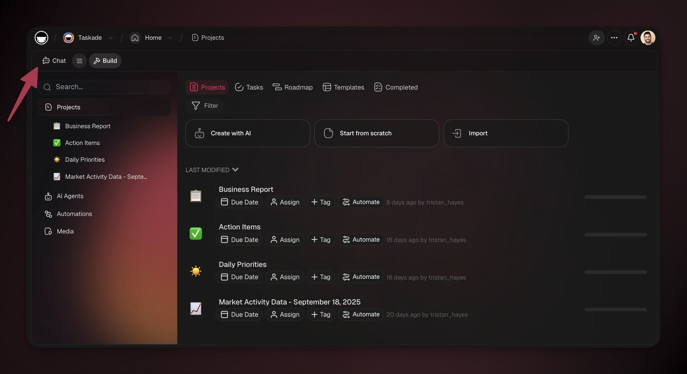Switch to Build mode

[x=105, y=61]
